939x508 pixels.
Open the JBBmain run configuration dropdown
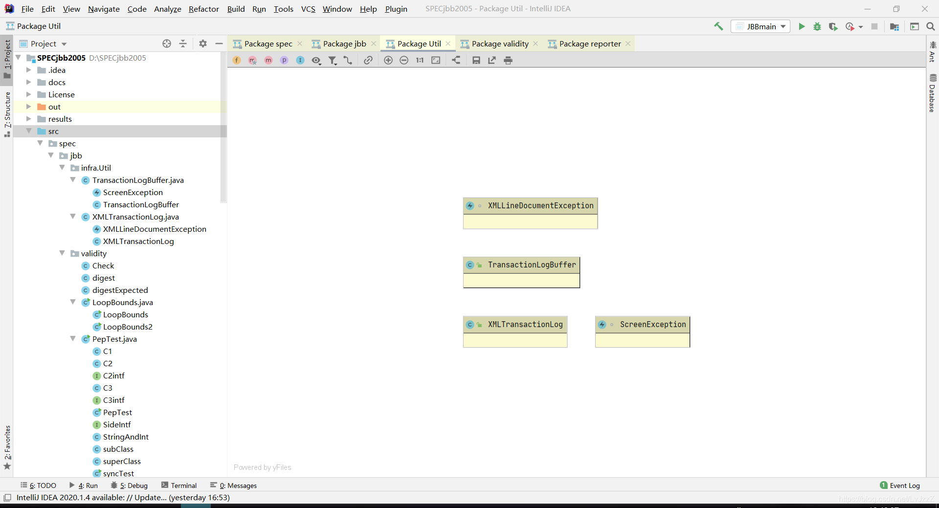(761, 26)
